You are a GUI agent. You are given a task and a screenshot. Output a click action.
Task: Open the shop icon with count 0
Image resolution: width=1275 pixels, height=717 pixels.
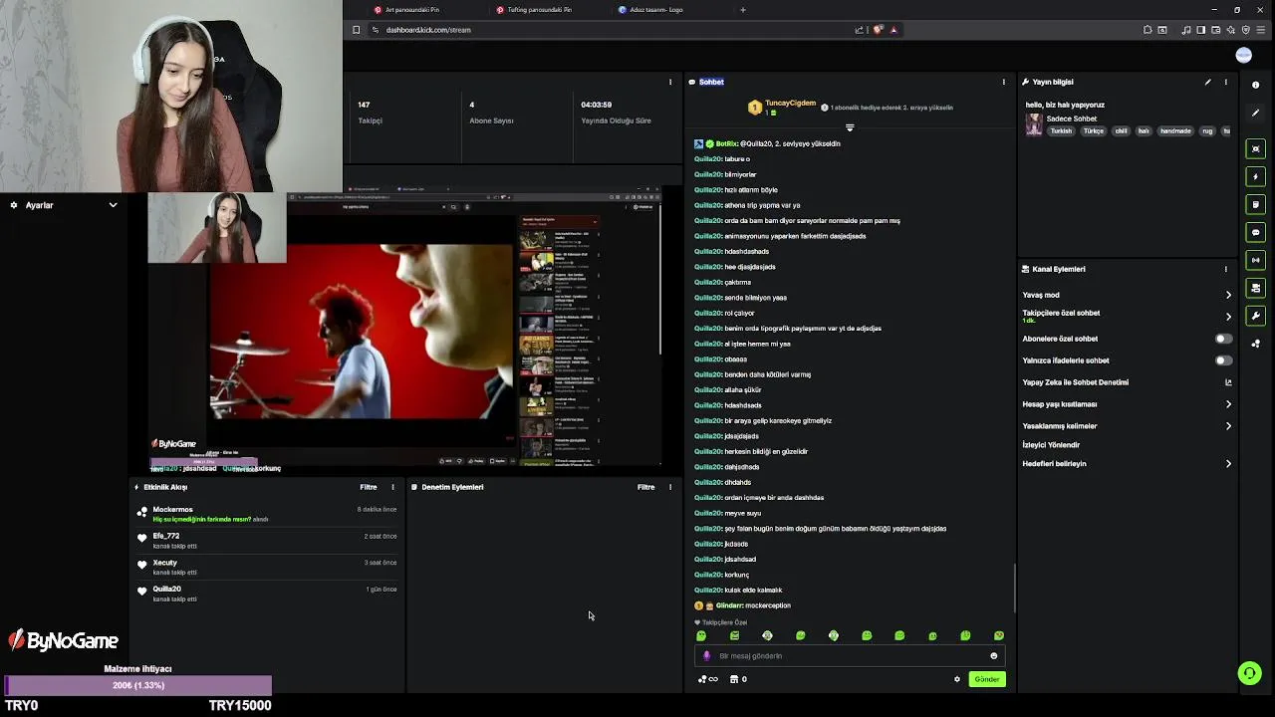click(738, 679)
